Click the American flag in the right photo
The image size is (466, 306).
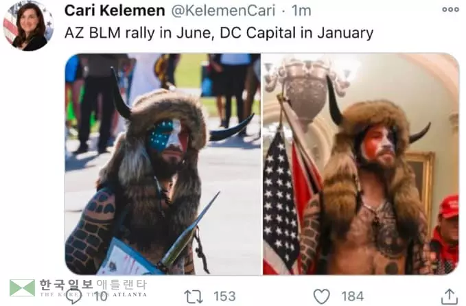(279, 202)
